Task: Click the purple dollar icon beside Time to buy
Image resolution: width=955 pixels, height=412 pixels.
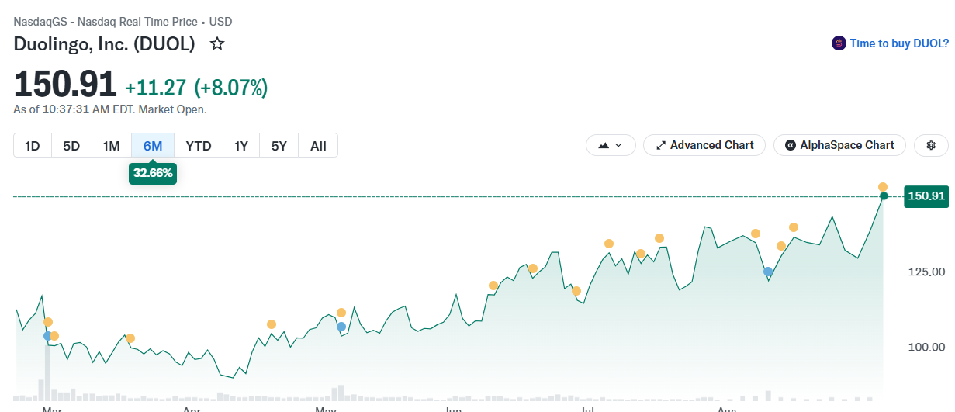Action: (x=839, y=43)
